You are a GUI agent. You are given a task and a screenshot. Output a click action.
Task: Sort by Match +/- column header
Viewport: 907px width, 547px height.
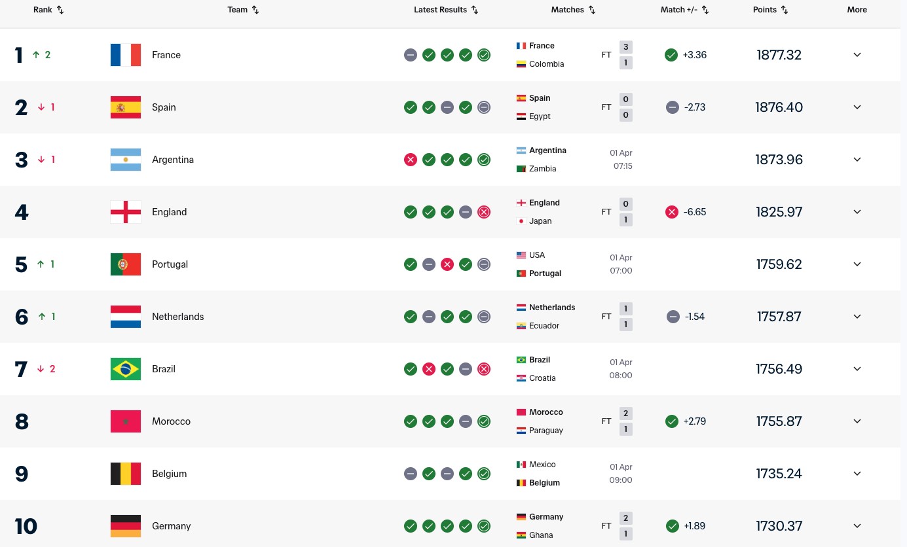684,10
